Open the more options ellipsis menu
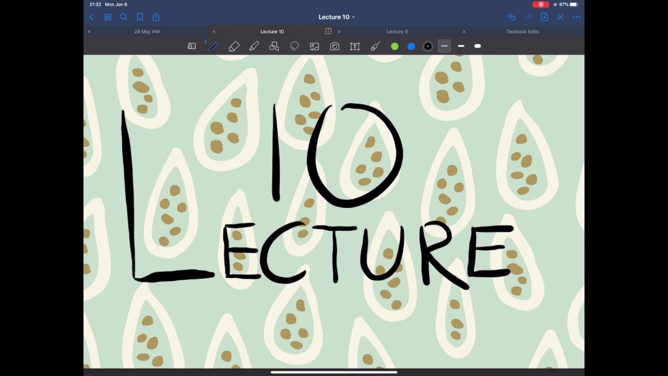The width and height of the screenshot is (668, 376). point(577,17)
